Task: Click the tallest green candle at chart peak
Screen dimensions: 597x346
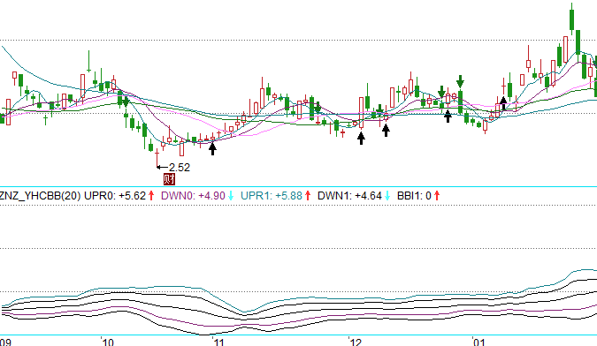Action: point(571,19)
